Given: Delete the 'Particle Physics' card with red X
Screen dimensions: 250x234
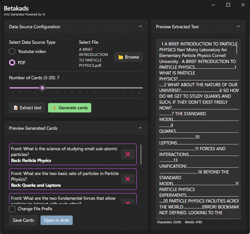Looking at the screenshot, I should (128, 154).
